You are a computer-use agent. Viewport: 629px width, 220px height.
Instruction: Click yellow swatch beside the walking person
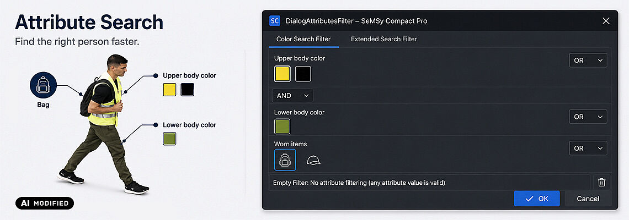170,90
